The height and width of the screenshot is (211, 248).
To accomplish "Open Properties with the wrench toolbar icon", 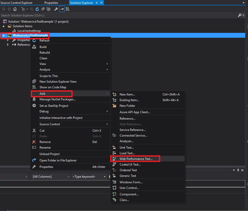I will pos(56,9).
